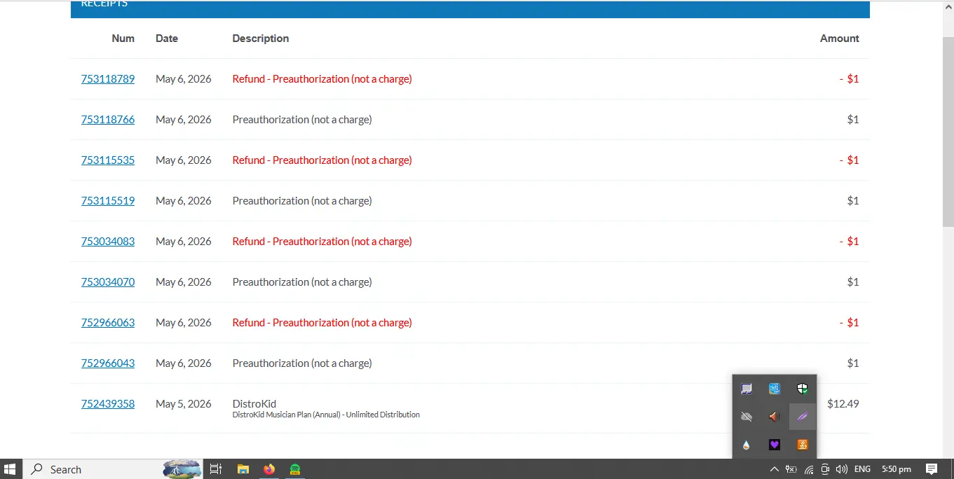Click refund description in row 753118789
Viewport: 954px width, 479px height.
click(322, 79)
